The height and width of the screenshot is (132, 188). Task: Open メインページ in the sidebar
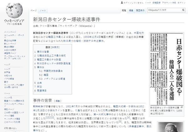pyautogui.click(x=10, y=32)
